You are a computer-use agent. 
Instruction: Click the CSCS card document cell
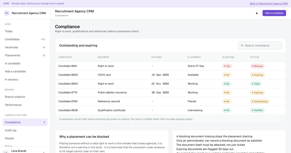104,75
